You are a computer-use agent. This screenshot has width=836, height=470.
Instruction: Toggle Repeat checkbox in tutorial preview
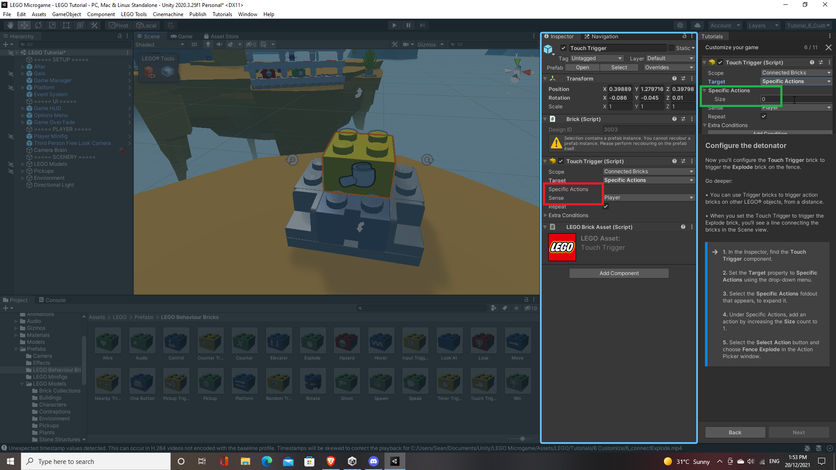coord(764,116)
